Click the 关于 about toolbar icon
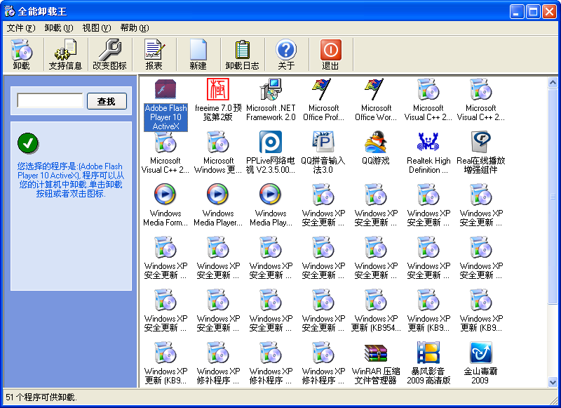 [286, 55]
